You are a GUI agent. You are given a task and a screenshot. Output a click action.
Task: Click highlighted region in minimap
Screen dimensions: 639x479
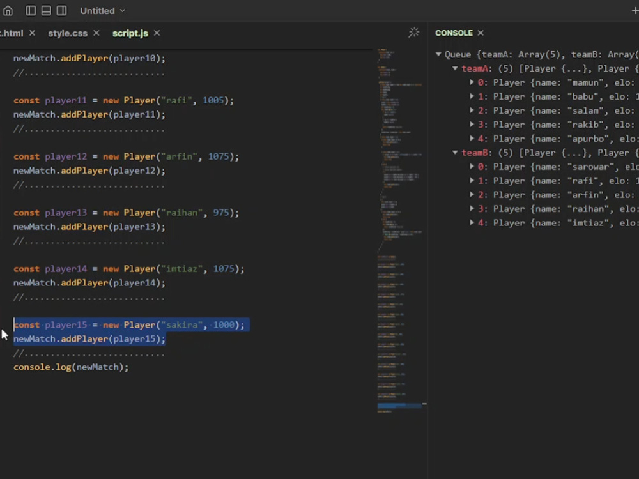(399, 406)
